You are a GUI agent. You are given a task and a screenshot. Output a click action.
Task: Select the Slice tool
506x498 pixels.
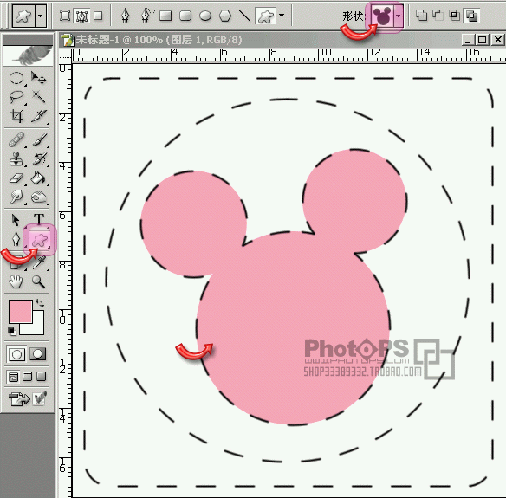tap(38, 116)
